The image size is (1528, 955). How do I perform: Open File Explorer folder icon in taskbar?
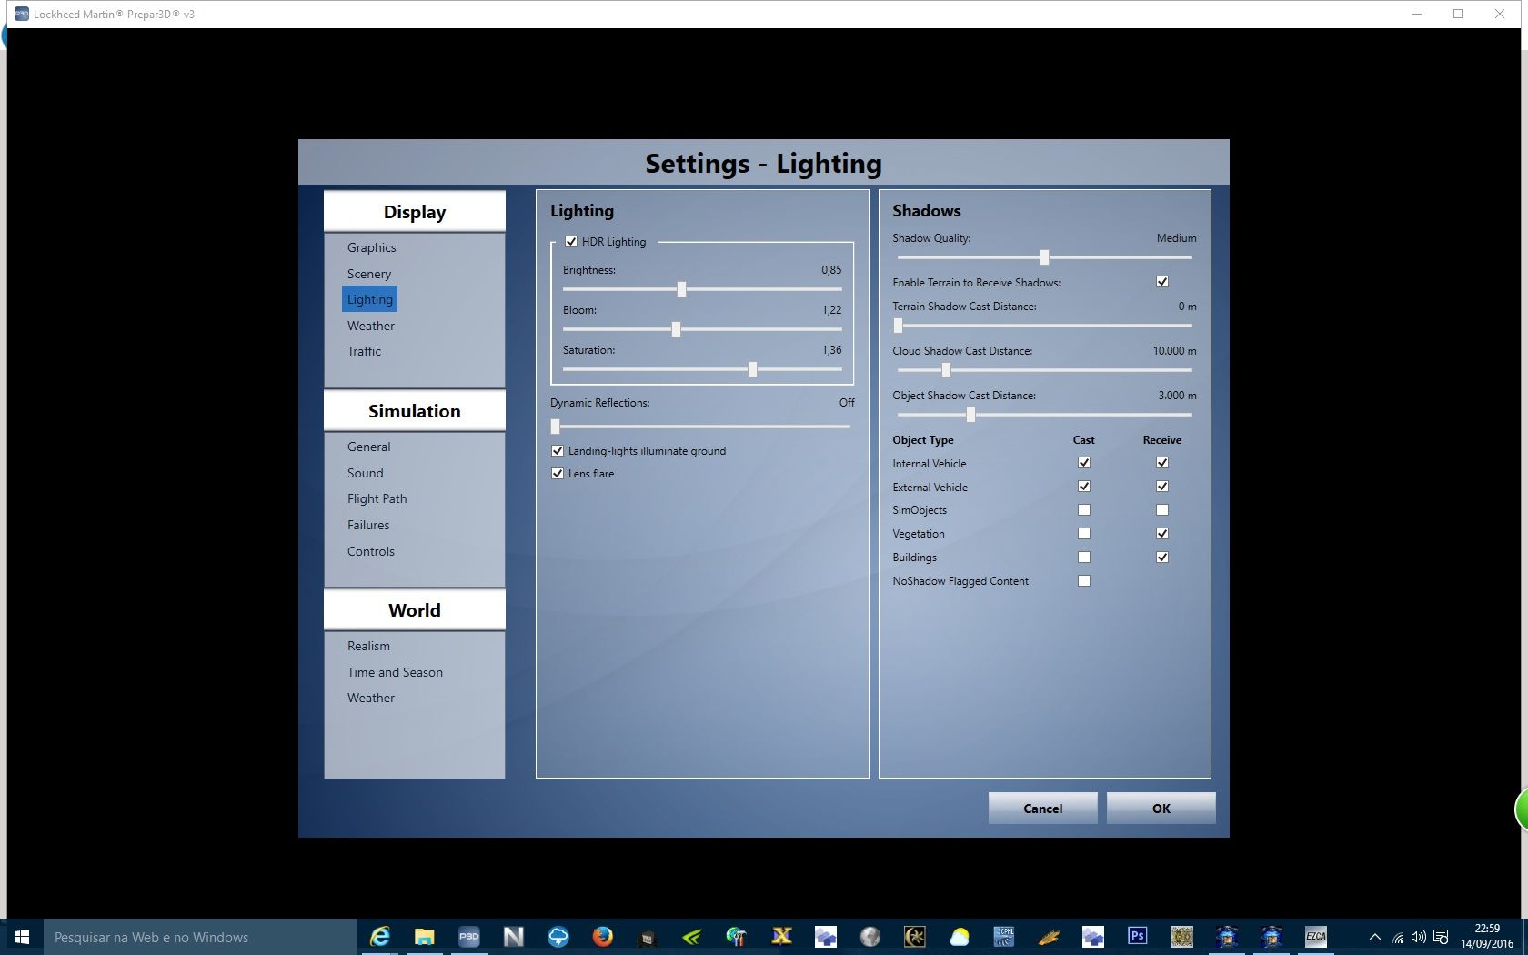tap(424, 936)
